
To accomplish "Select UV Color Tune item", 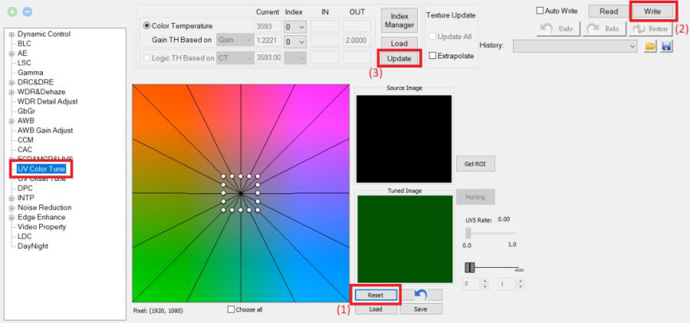I will pyautogui.click(x=41, y=170).
